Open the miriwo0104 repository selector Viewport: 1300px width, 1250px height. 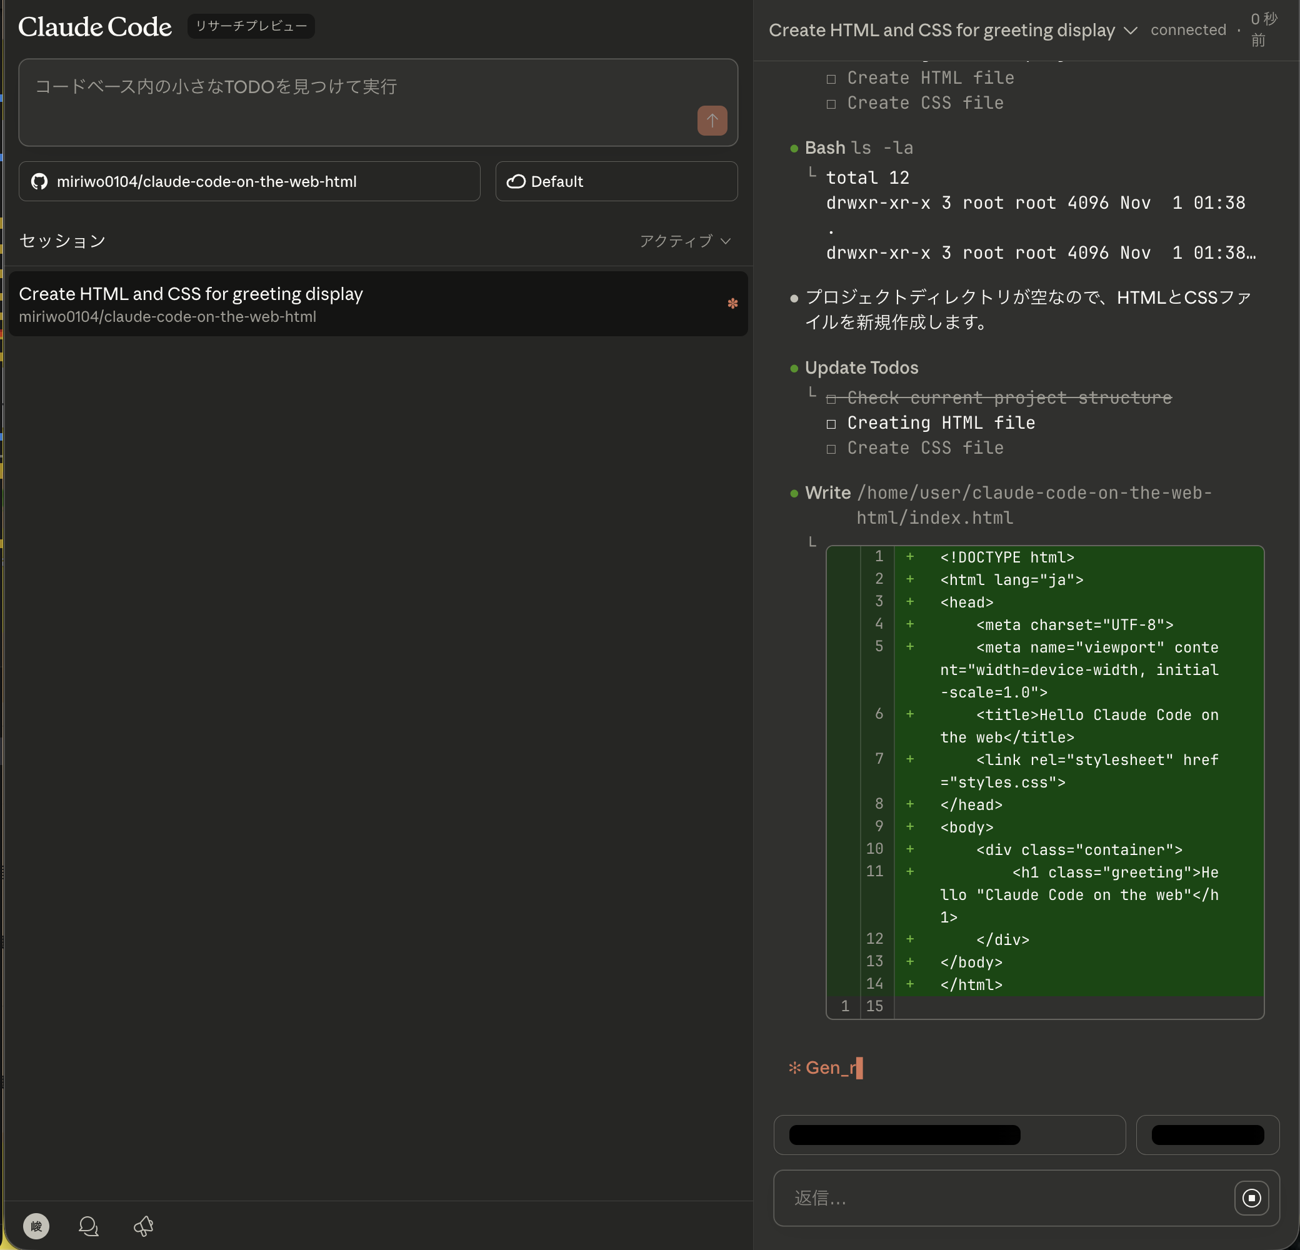point(249,181)
